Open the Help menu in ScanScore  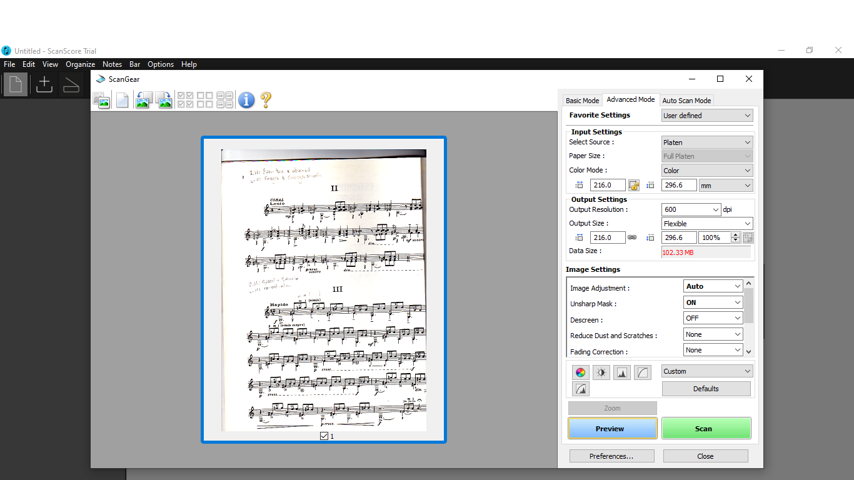coord(189,64)
